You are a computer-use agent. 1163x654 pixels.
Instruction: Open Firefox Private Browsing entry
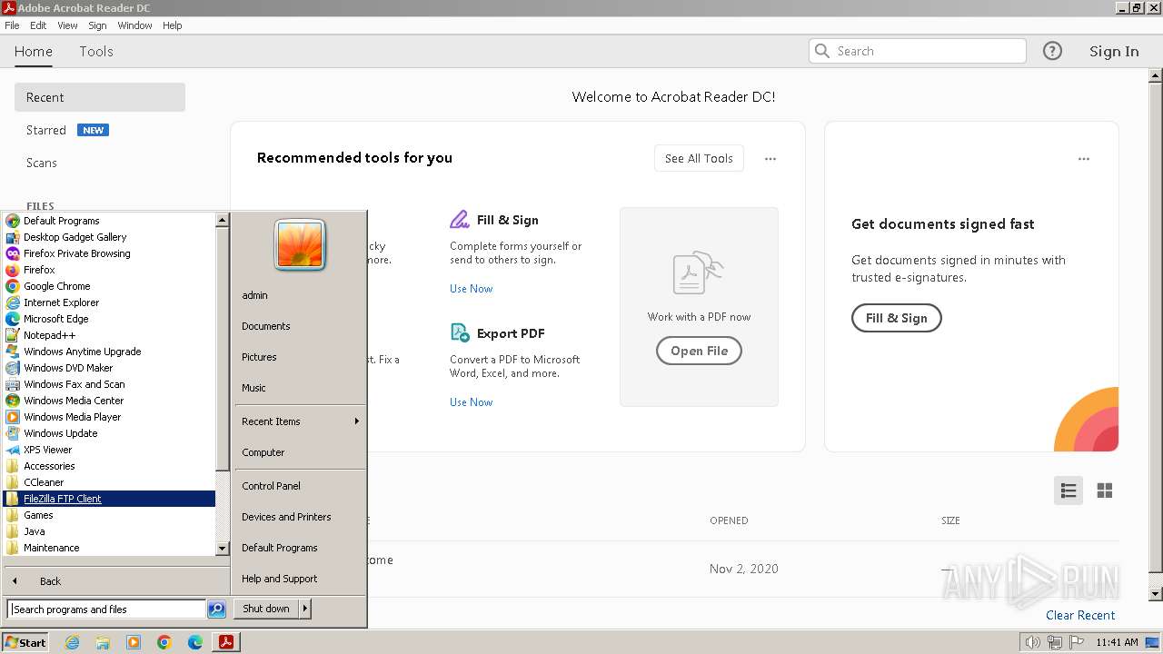click(76, 253)
